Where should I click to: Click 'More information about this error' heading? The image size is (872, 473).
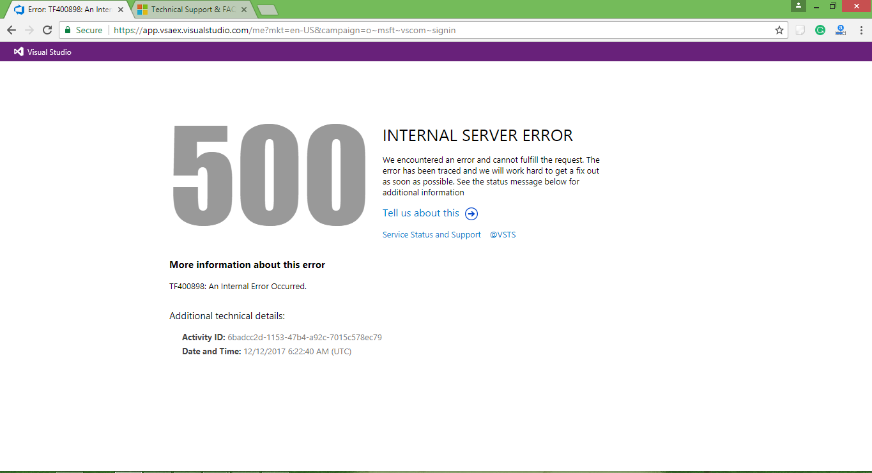247,265
